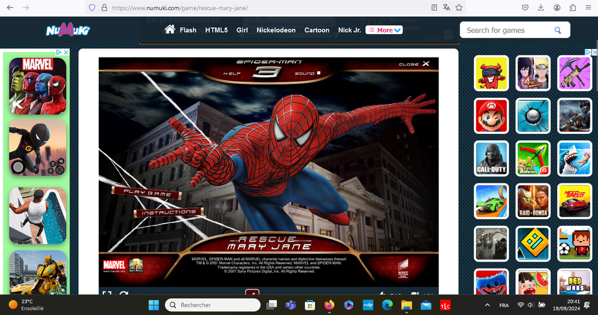Screen dimensions: 598x315
Task: Select the Nickelodeon category
Action: click(x=276, y=30)
